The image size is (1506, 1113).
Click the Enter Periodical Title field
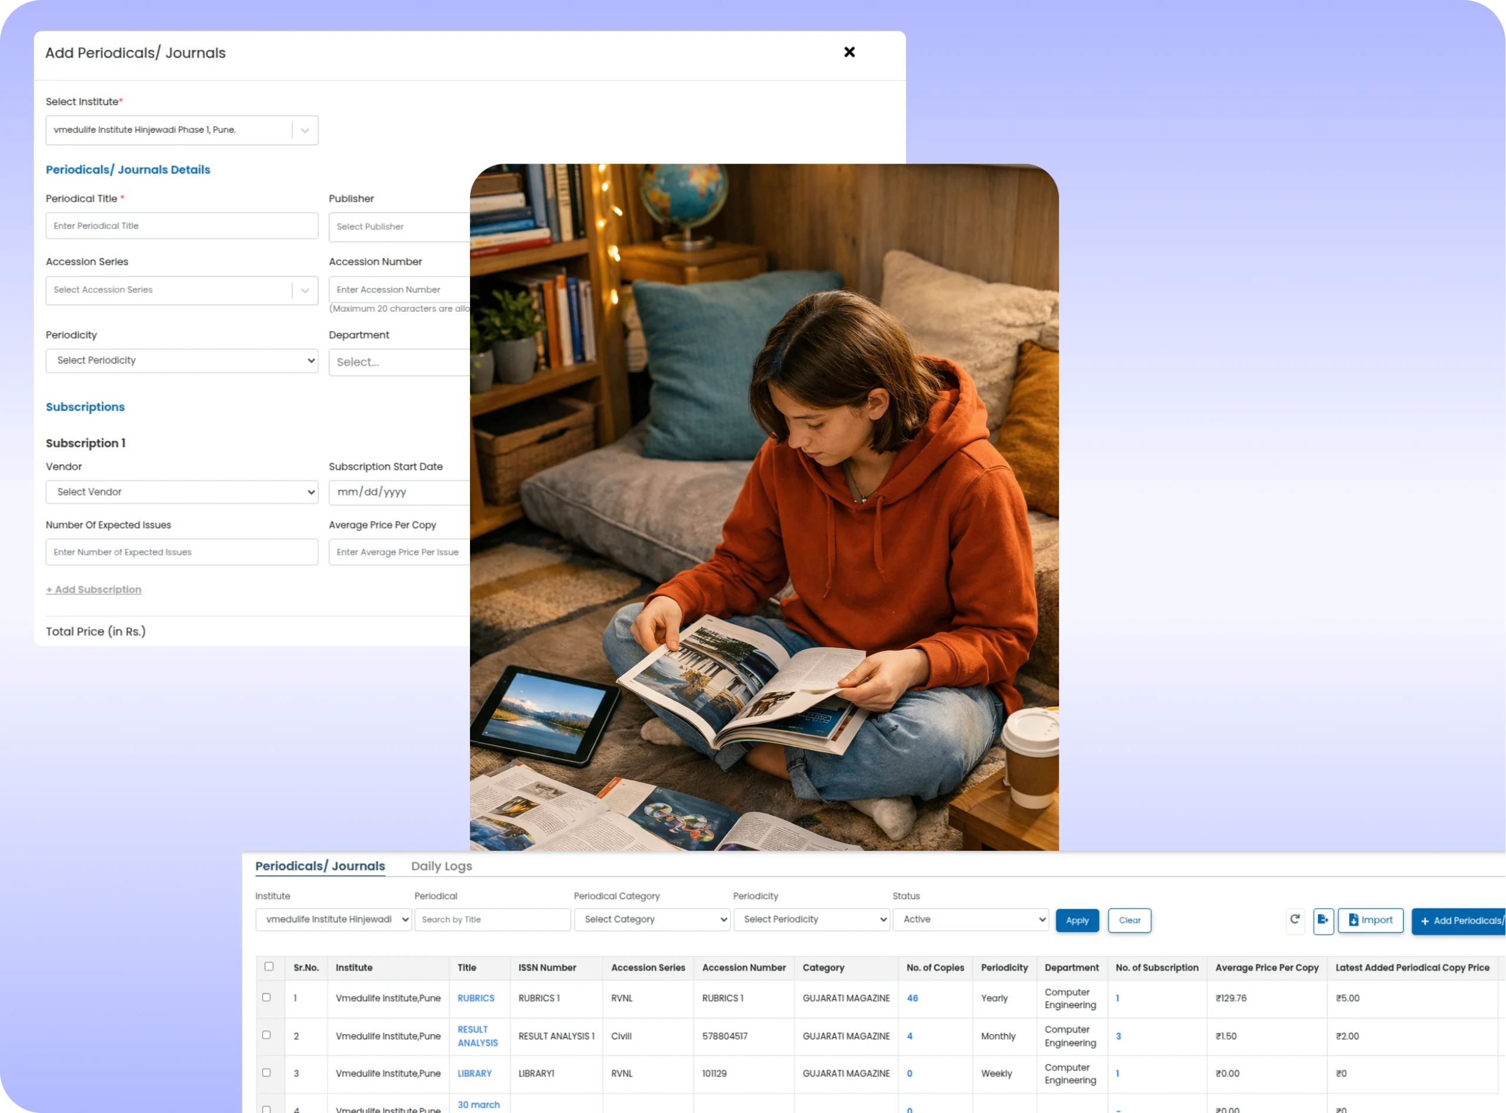(182, 226)
